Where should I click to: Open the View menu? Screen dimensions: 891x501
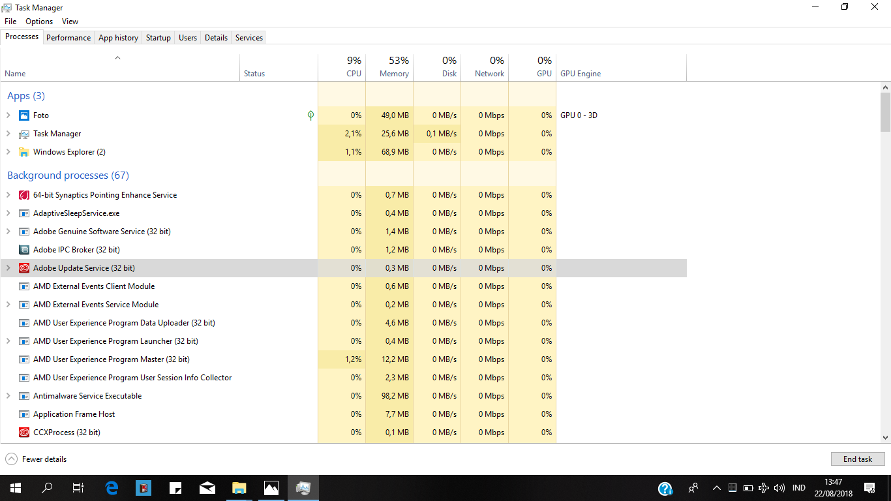[70, 22]
